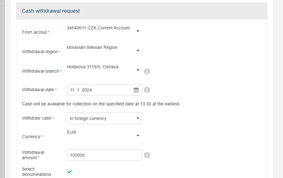This screenshot has height=178, width=283.
Task: Click the 'Withdrawal date' field label
Action: point(38,90)
